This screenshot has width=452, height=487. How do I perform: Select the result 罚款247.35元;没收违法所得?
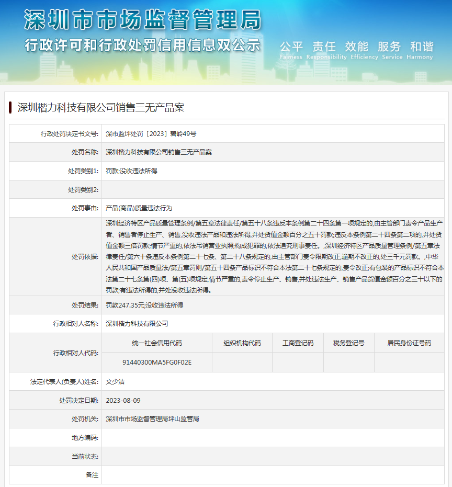point(144,305)
